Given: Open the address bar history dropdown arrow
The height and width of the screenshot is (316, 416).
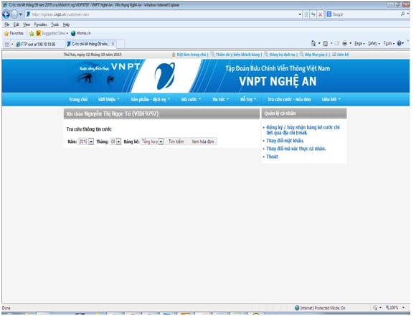Looking at the screenshot, I should click(300, 14).
